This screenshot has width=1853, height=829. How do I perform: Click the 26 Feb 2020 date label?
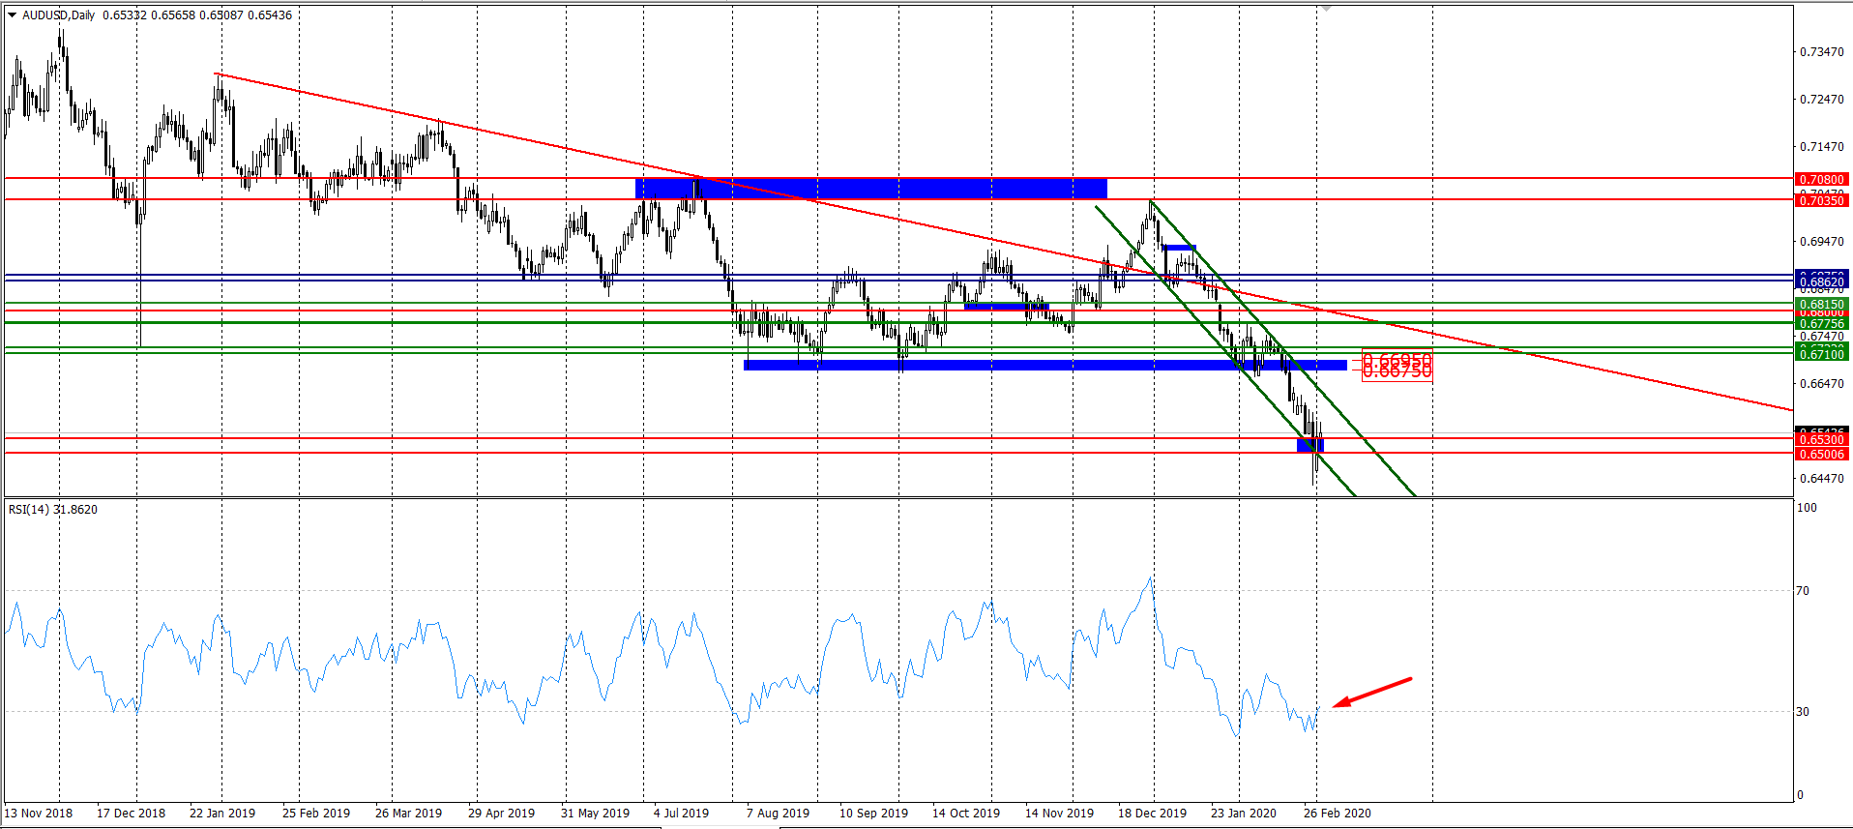[x=1337, y=813]
